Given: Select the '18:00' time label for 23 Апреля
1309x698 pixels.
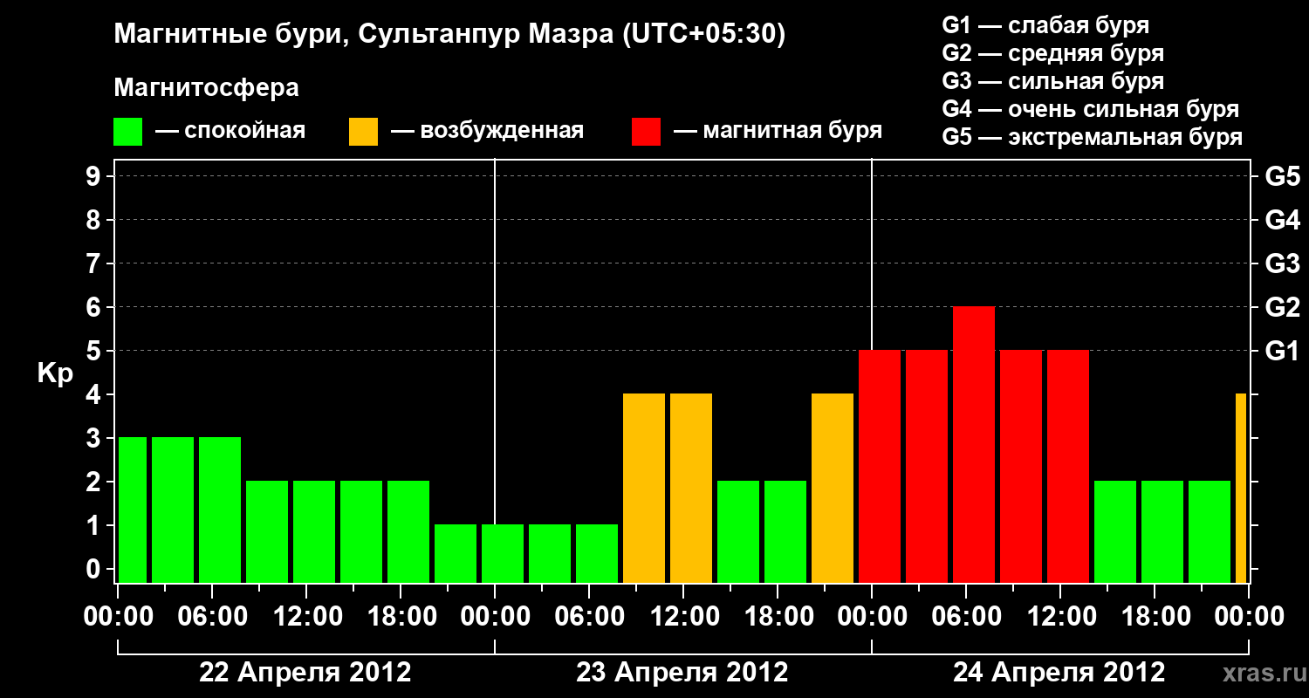Looking at the screenshot, I should click(778, 616).
